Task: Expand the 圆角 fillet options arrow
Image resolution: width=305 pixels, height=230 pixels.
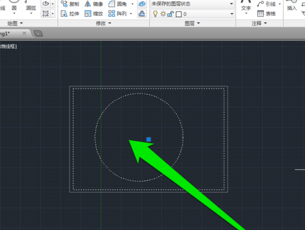Action: pos(133,4)
